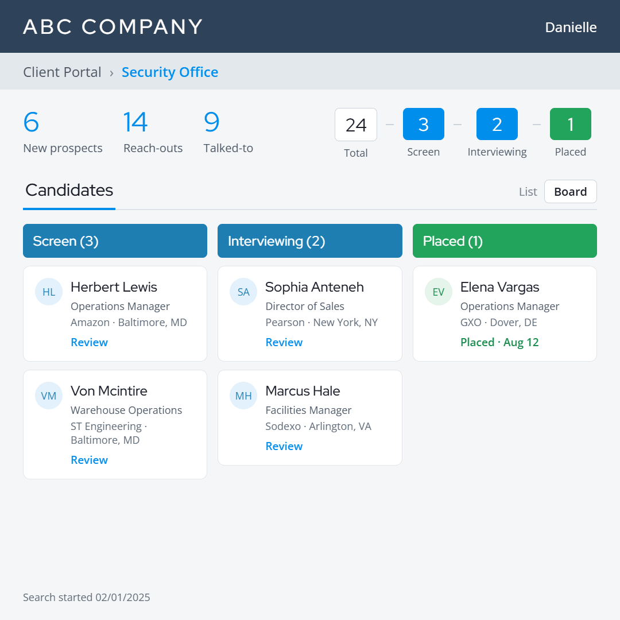Click the Placed (1) column header

[505, 241]
